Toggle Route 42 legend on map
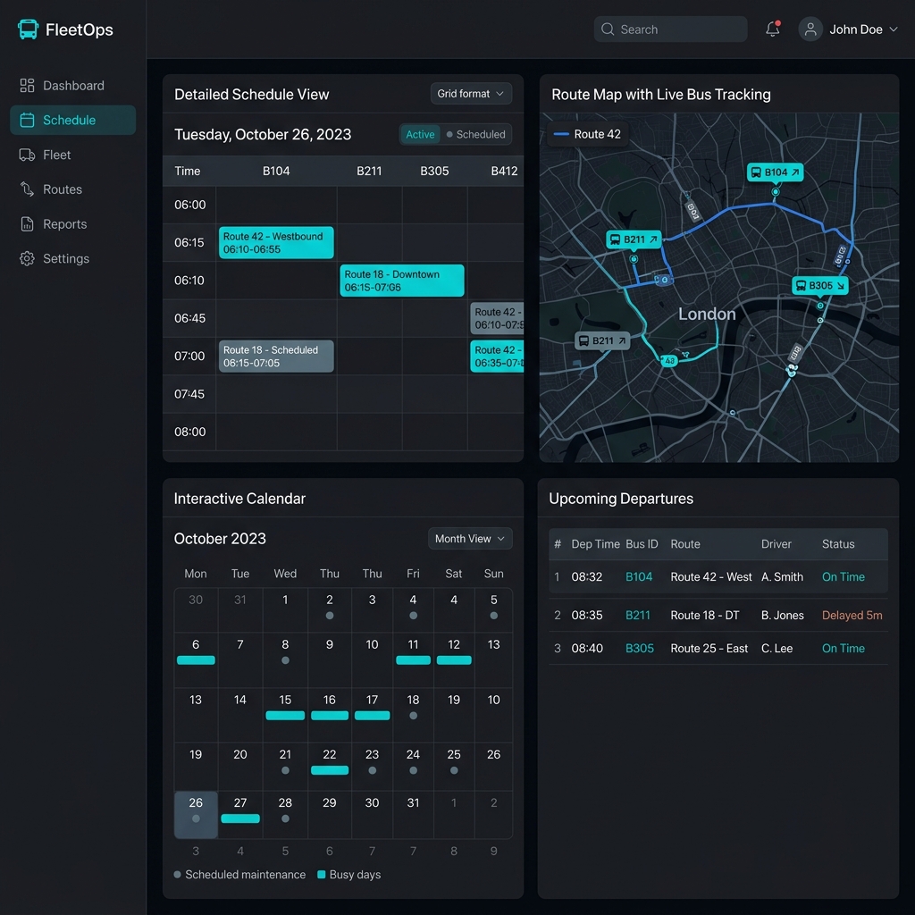The image size is (915, 915). [587, 135]
